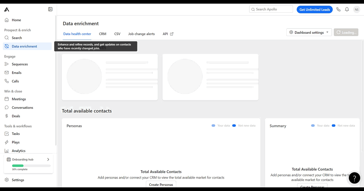Expand Onboarding hub chevron
The height and width of the screenshot is (191, 364).
click(x=48, y=159)
